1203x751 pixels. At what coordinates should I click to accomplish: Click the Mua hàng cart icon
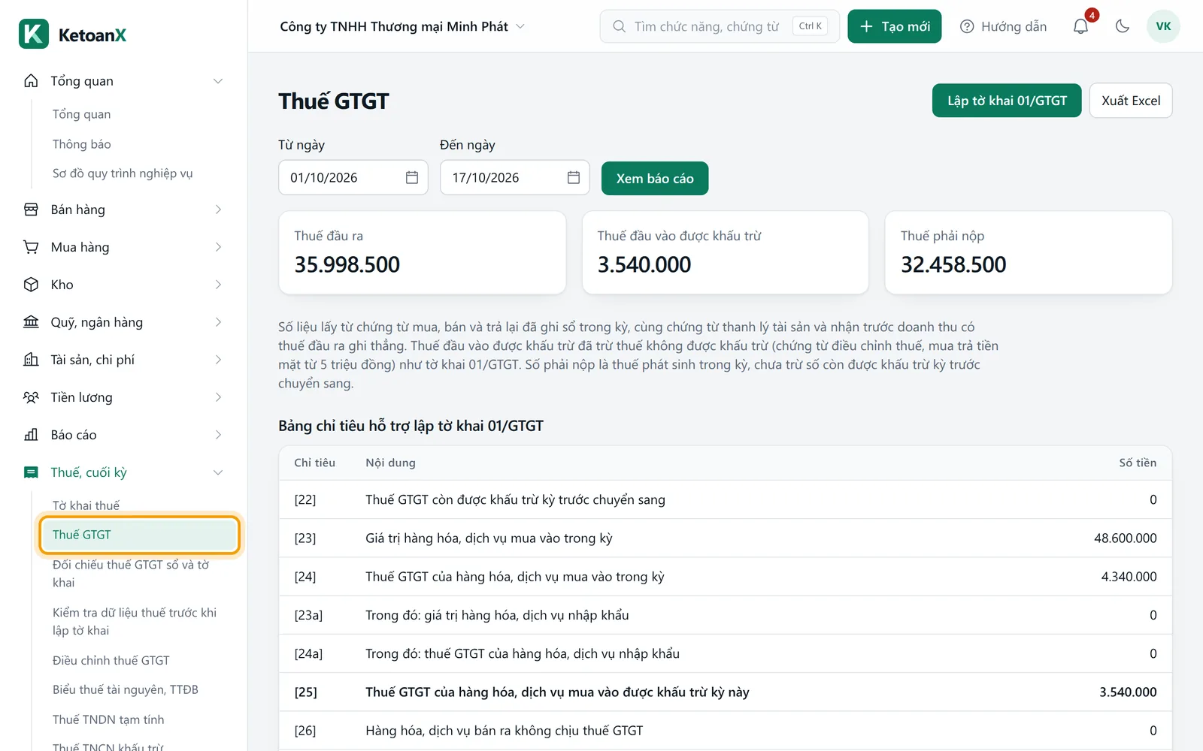coord(31,247)
